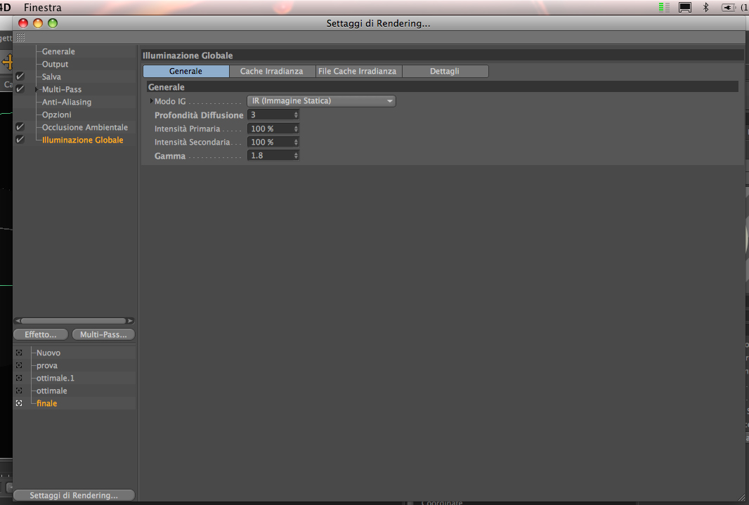Open the Dettagli tab

coord(445,71)
